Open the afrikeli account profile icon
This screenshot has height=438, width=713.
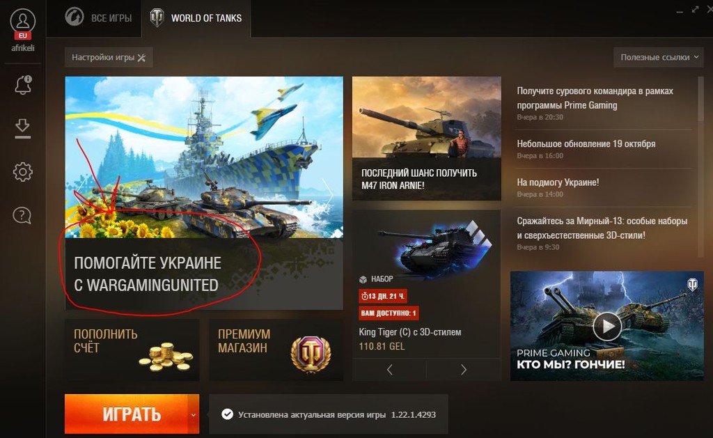[23, 21]
